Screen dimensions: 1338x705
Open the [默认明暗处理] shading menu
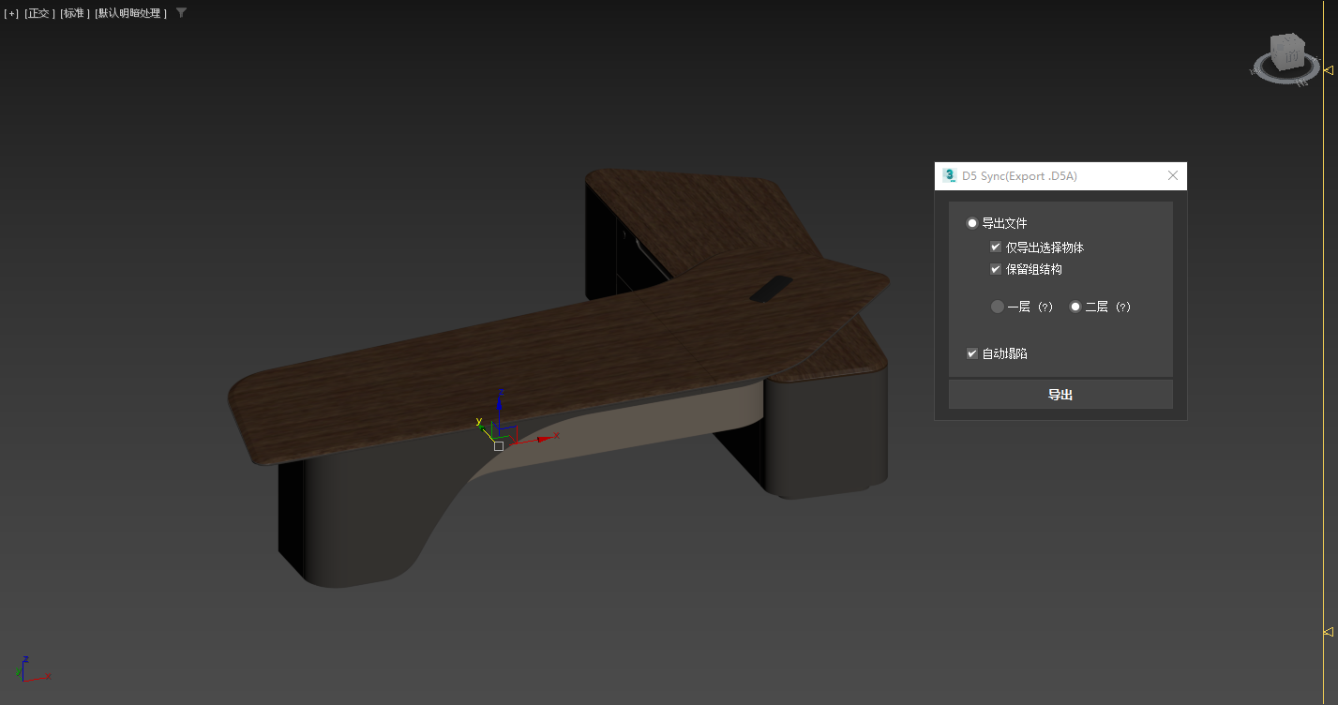(129, 12)
